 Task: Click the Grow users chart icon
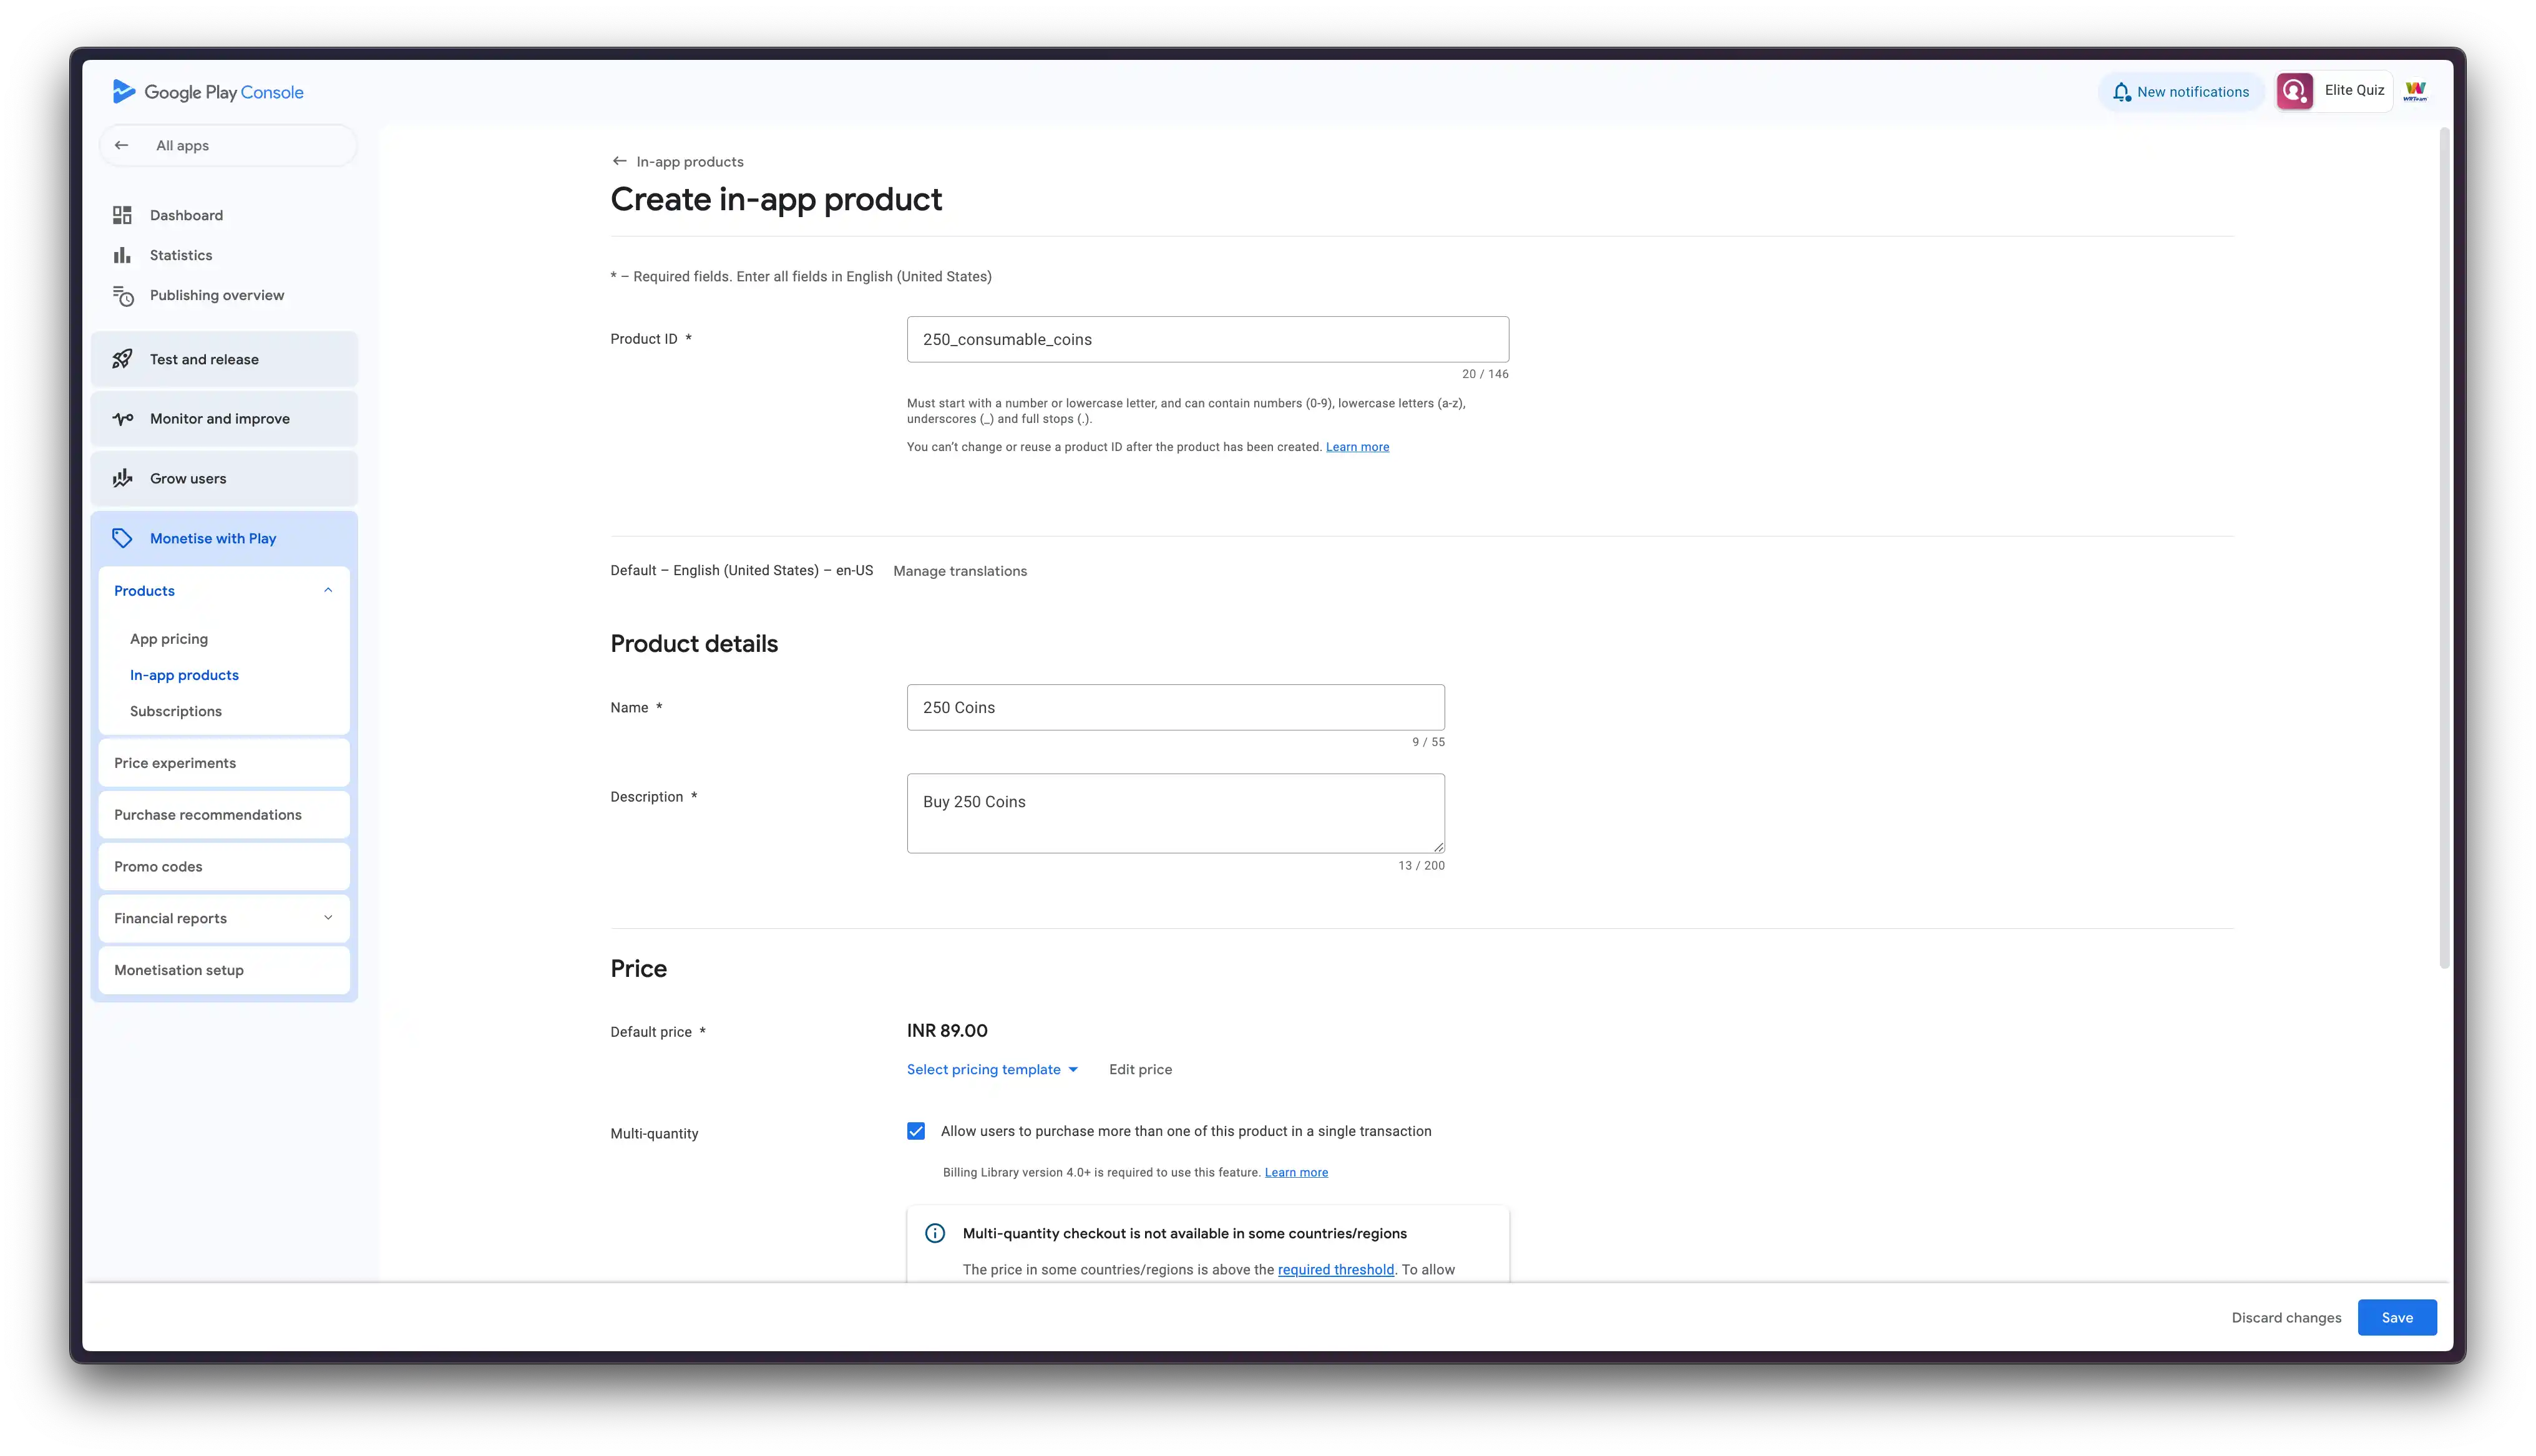pyautogui.click(x=122, y=478)
